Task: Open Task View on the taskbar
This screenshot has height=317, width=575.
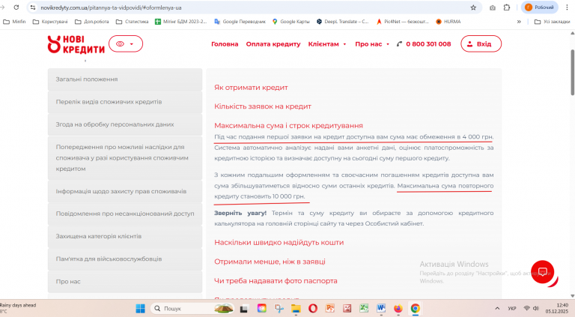Action: [x=244, y=309]
